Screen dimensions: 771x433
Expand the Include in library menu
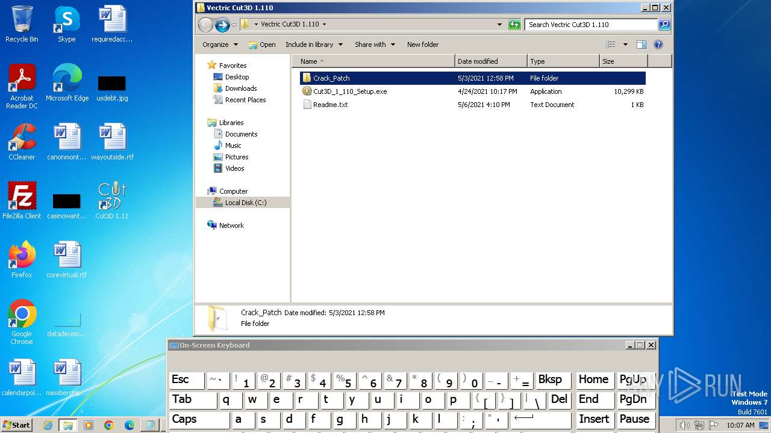coord(314,45)
